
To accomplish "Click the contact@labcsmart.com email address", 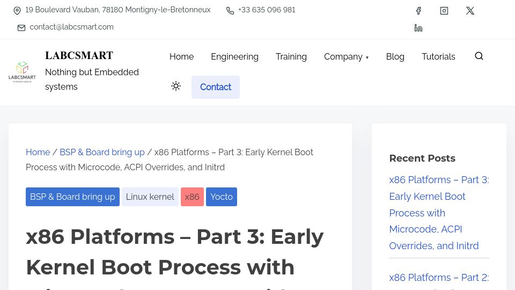I will 71,27.
